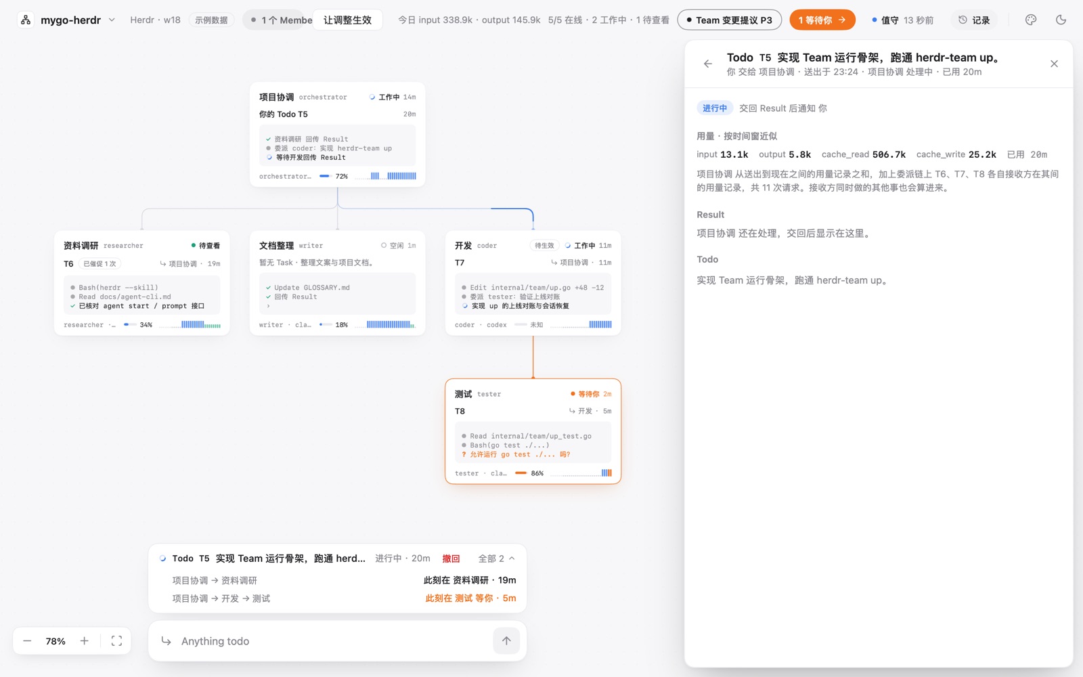The width and height of the screenshot is (1083, 677).
Task: Fit canvas with the fullscreen icon
Action: (116, 640)
